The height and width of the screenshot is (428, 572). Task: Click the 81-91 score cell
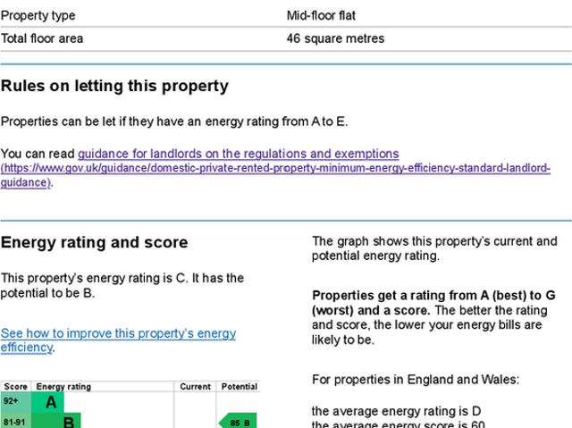pos(15,422)
